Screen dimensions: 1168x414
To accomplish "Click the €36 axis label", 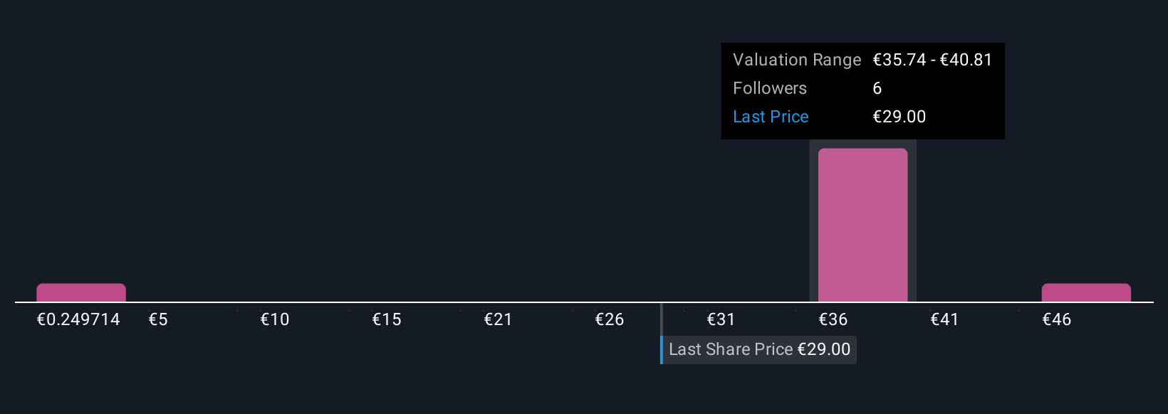I will coord(833,319).
